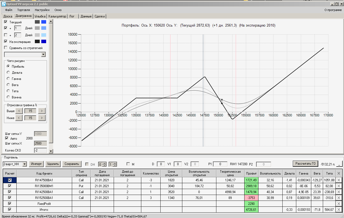Click the small button beside -5132,21 п.
The height and width of the screenshot is (218, 344).
point(339,164)
